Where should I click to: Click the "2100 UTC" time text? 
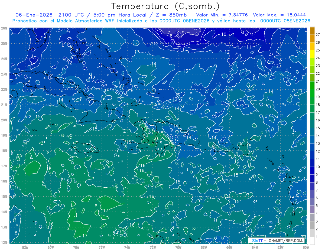pos(71,15)
